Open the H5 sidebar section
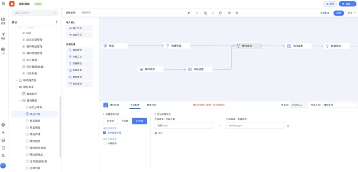This screenshot has width=358, height=172. (3, 51)
